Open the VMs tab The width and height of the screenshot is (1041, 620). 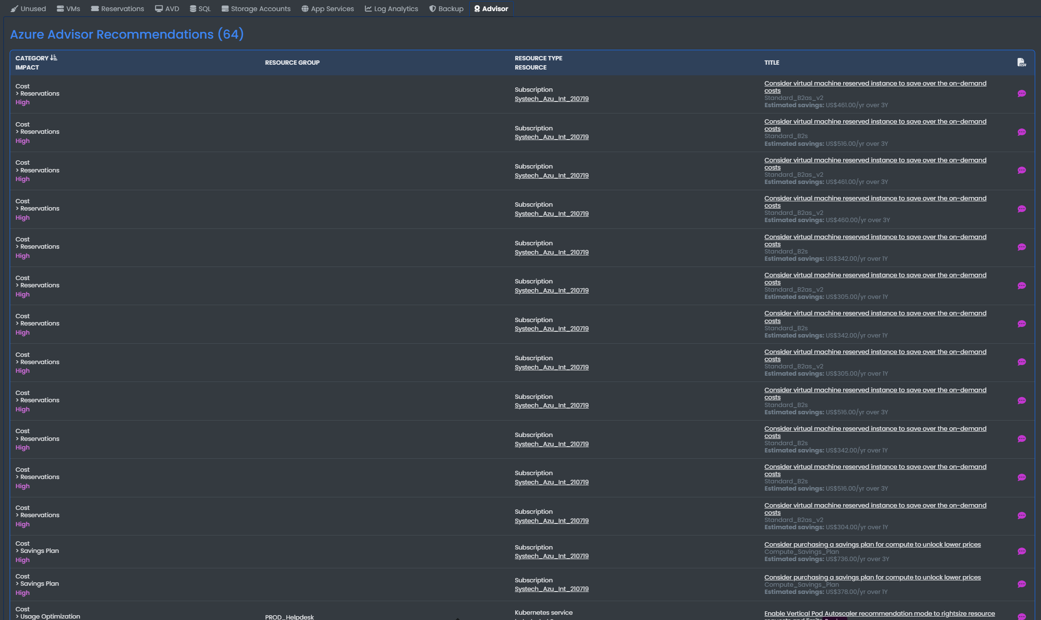click(x=68, y=9)
